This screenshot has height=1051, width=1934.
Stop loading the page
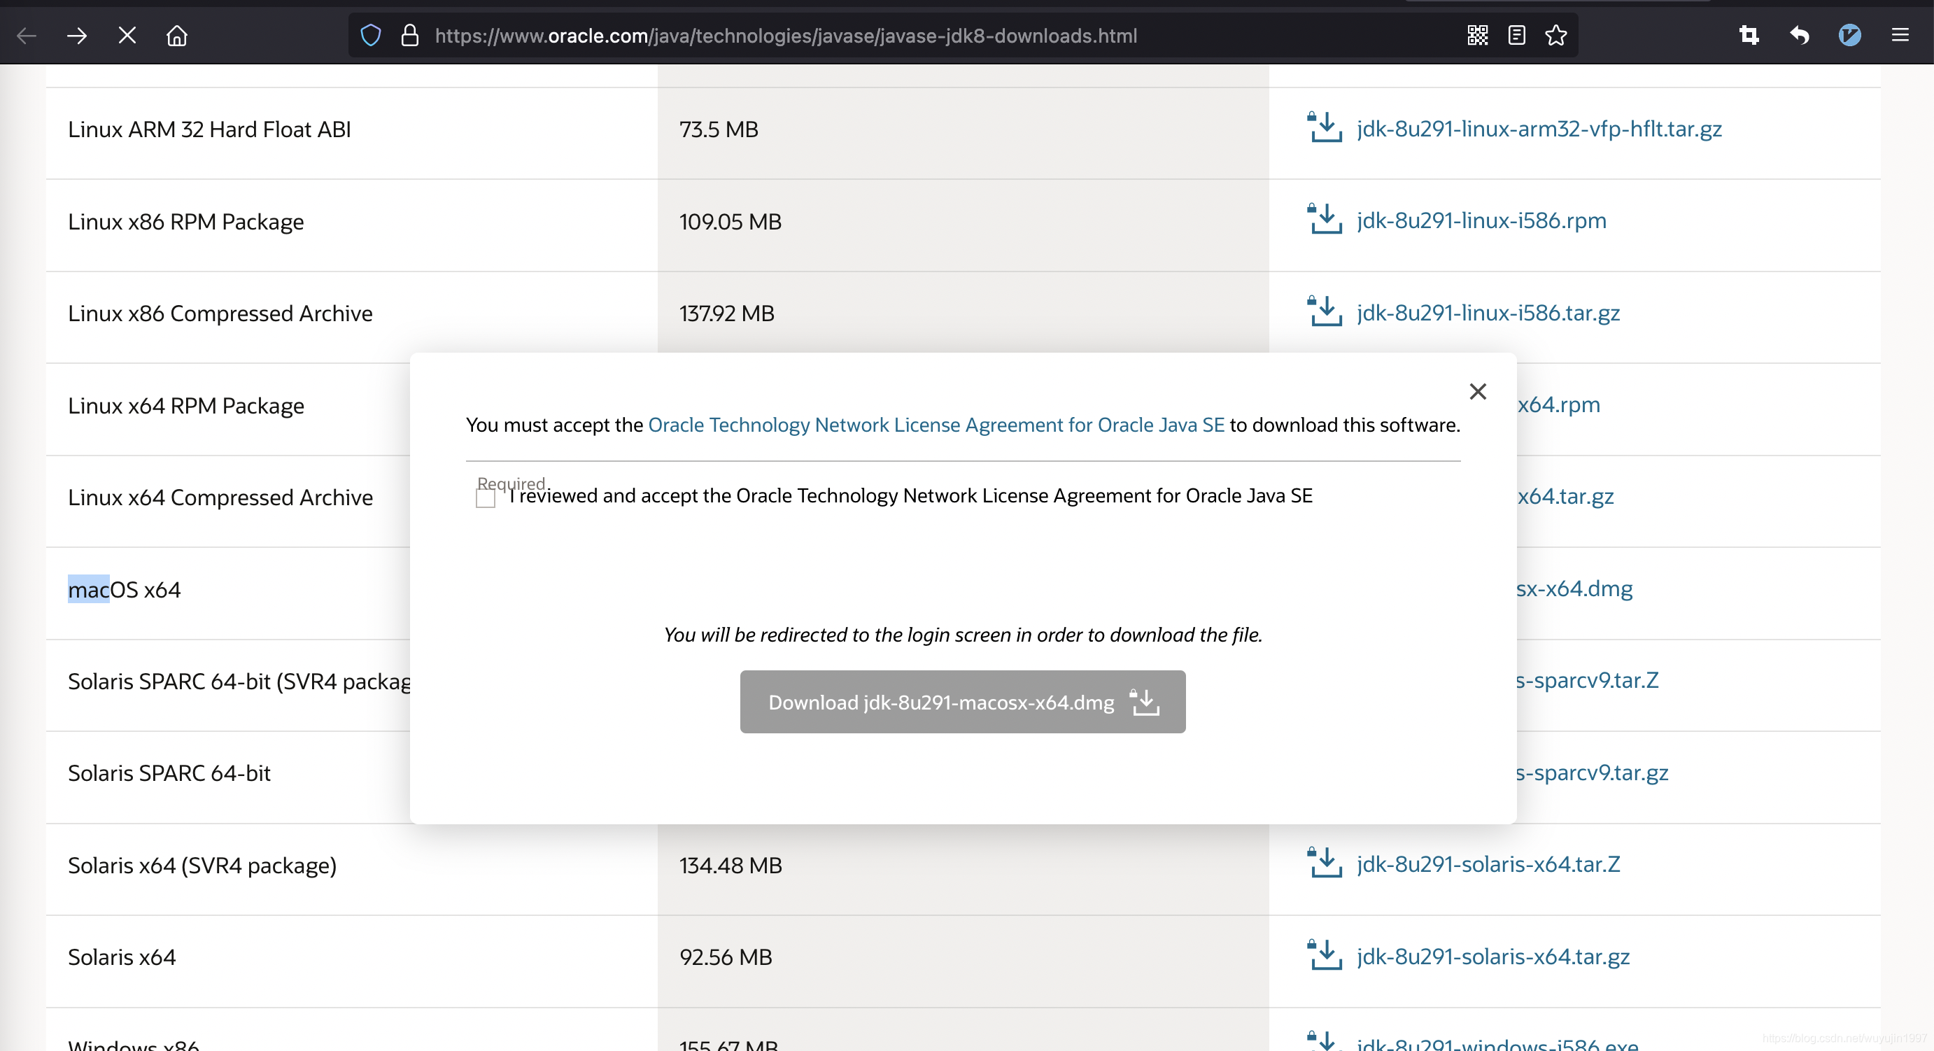pos(127,35)
